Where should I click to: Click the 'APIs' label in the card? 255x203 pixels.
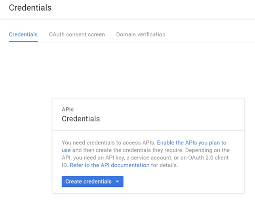(68, 109)
